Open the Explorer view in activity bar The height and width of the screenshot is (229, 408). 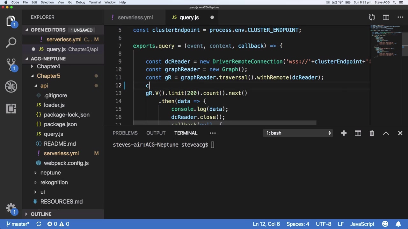(11, 21)
